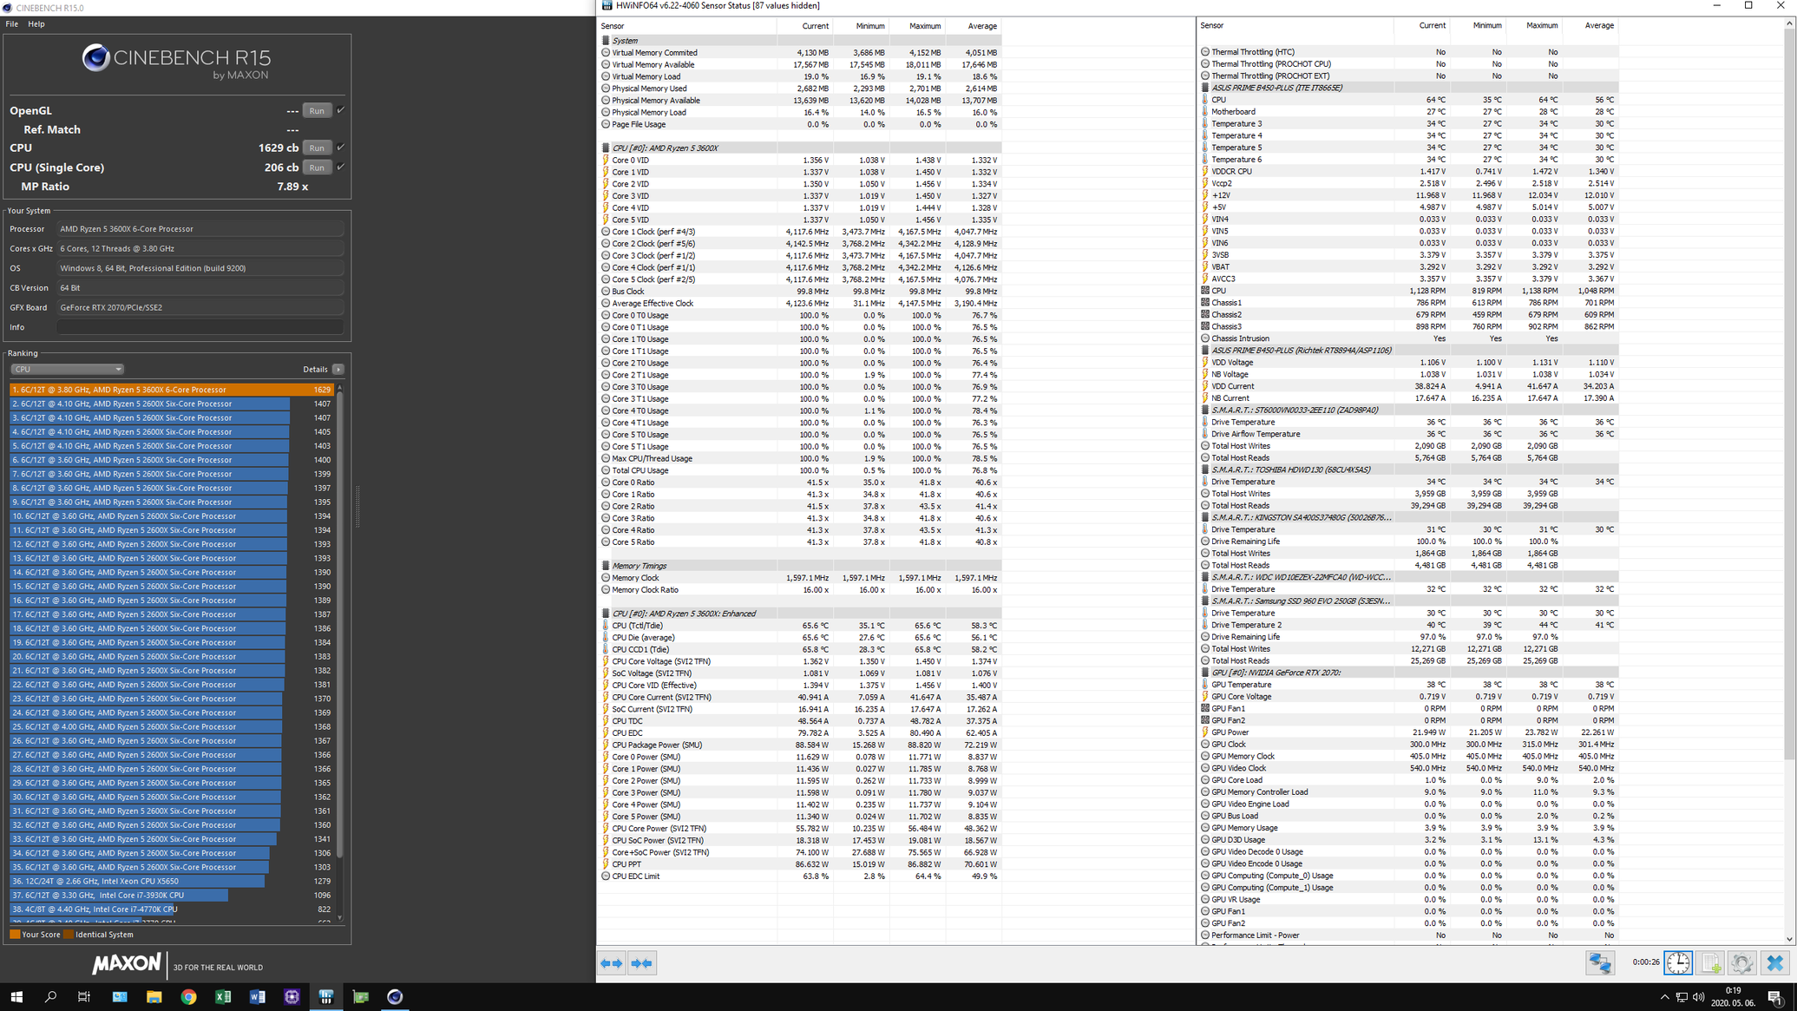The image size is (1797, 1011).
Task: Collapse the ASUS PRIME B450-PLUS ITE group
Action: [x=1407, y=88]
